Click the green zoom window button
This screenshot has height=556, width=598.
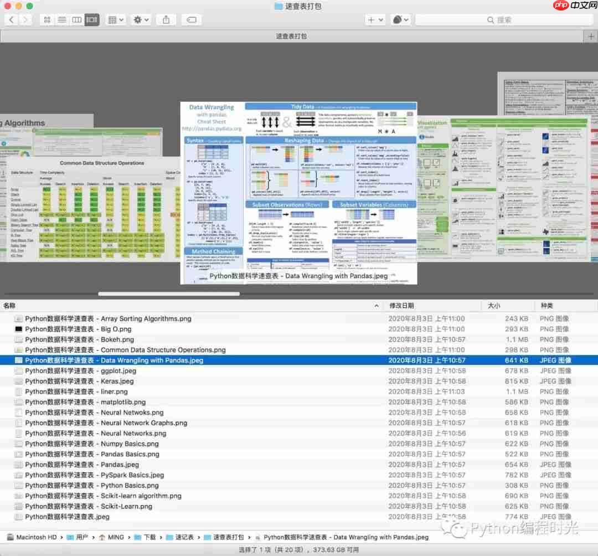pyautogui.click(x=29, y=6)
